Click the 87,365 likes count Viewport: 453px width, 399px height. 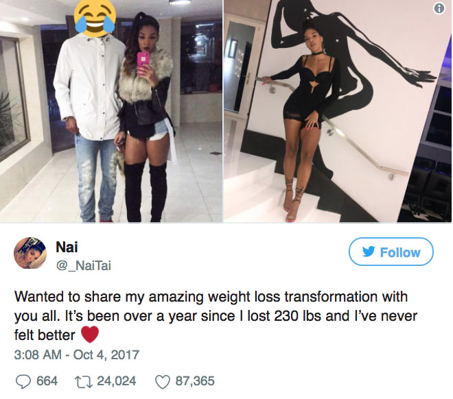pos(195,381)
